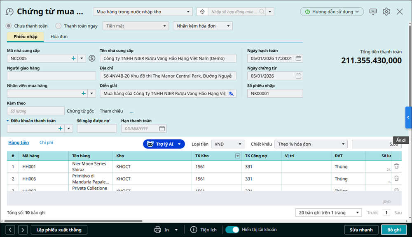Switch to the Chi phí tab
412x237 pixels.
click(x=46, y=143)
